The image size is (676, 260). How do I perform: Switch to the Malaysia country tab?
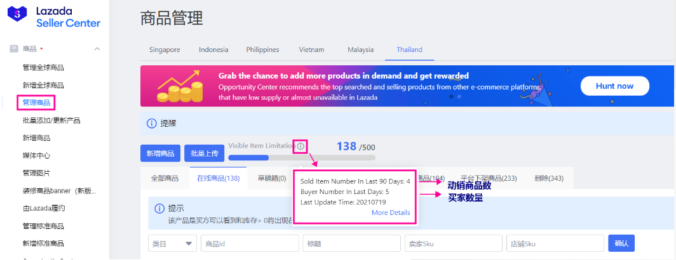360,49
